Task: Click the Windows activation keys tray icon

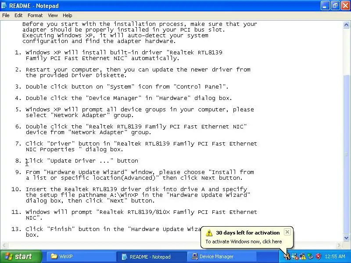Action: pyautogui.click(x=287, y=256)
